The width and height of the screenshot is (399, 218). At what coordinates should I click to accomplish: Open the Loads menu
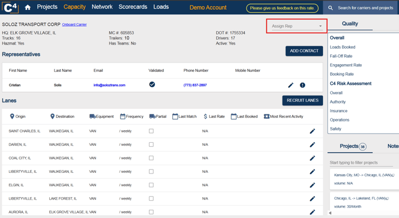pos(161,7)
